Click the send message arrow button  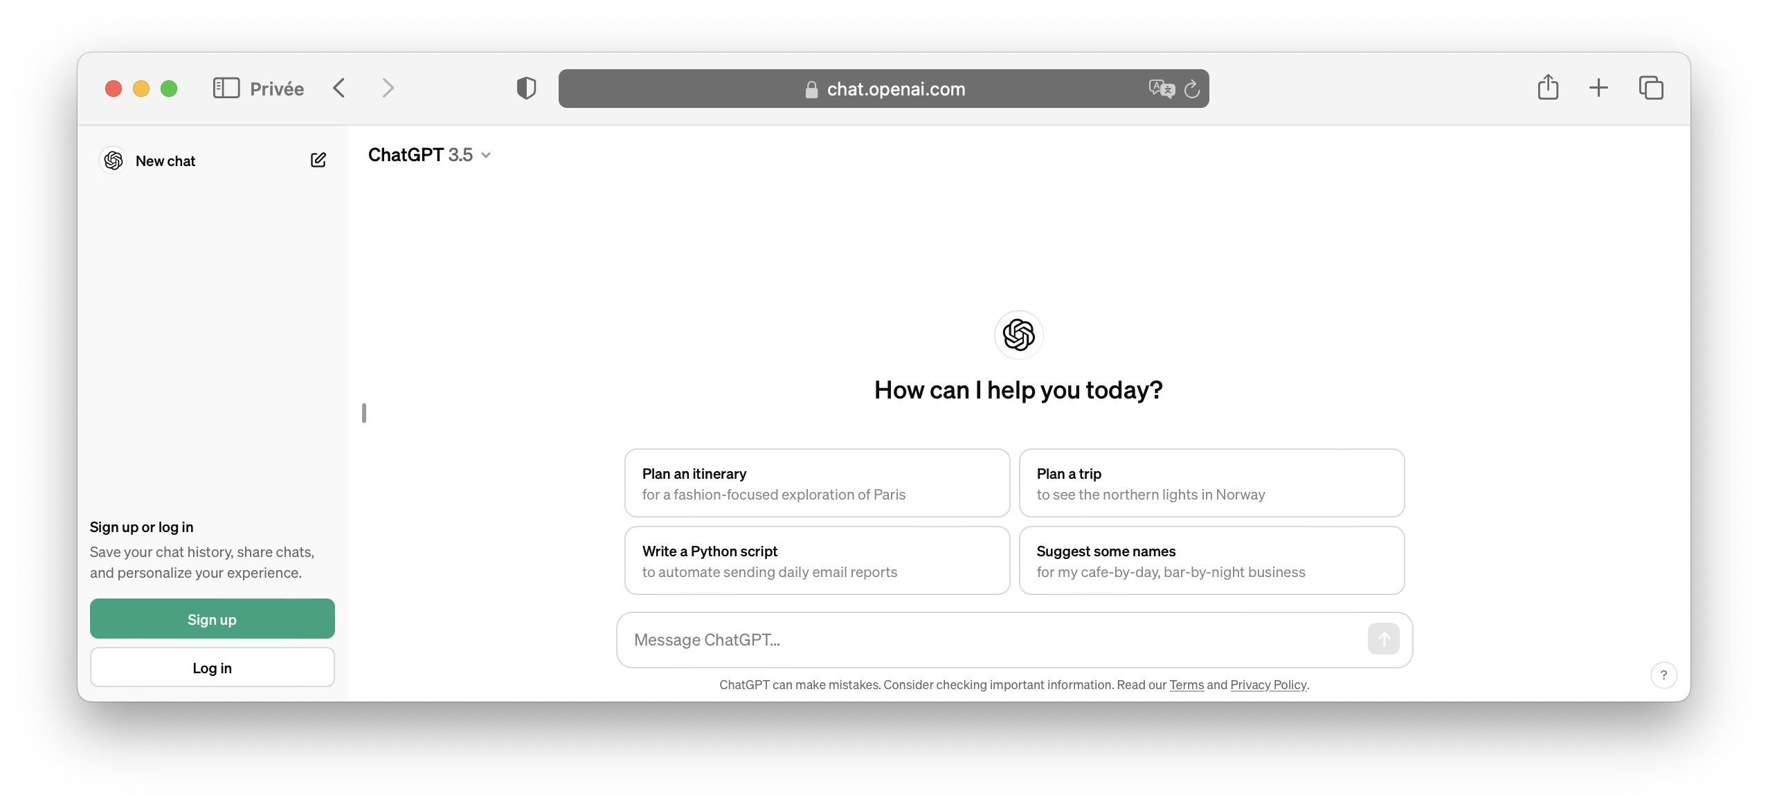click(x=1383, y=639)
